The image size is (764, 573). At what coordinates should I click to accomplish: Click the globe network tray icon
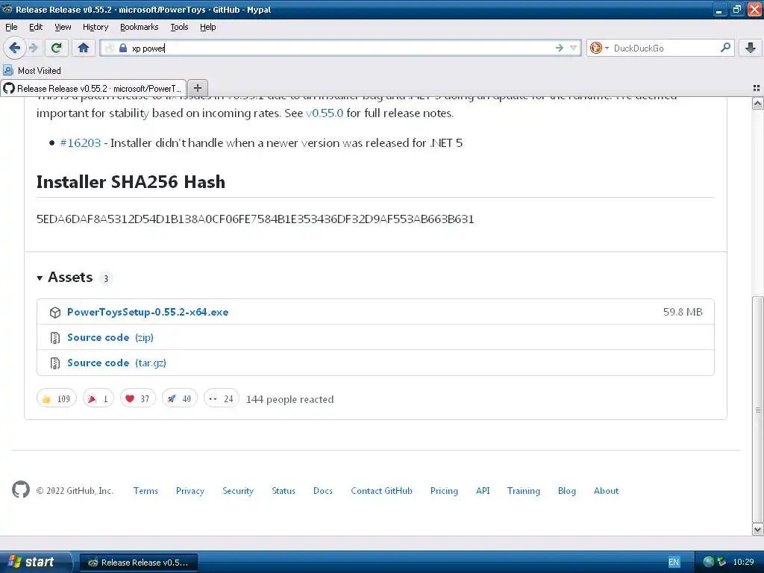coord(709,562)
